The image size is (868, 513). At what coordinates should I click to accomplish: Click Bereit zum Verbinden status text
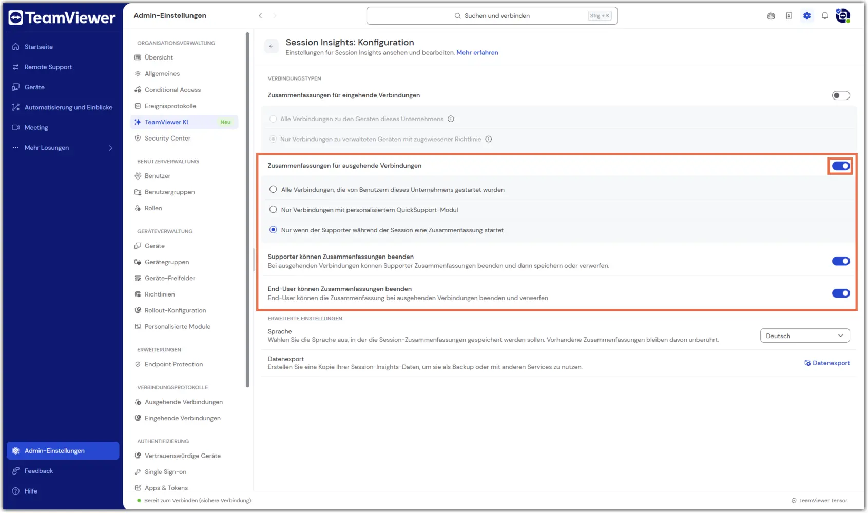pos(198,501)
